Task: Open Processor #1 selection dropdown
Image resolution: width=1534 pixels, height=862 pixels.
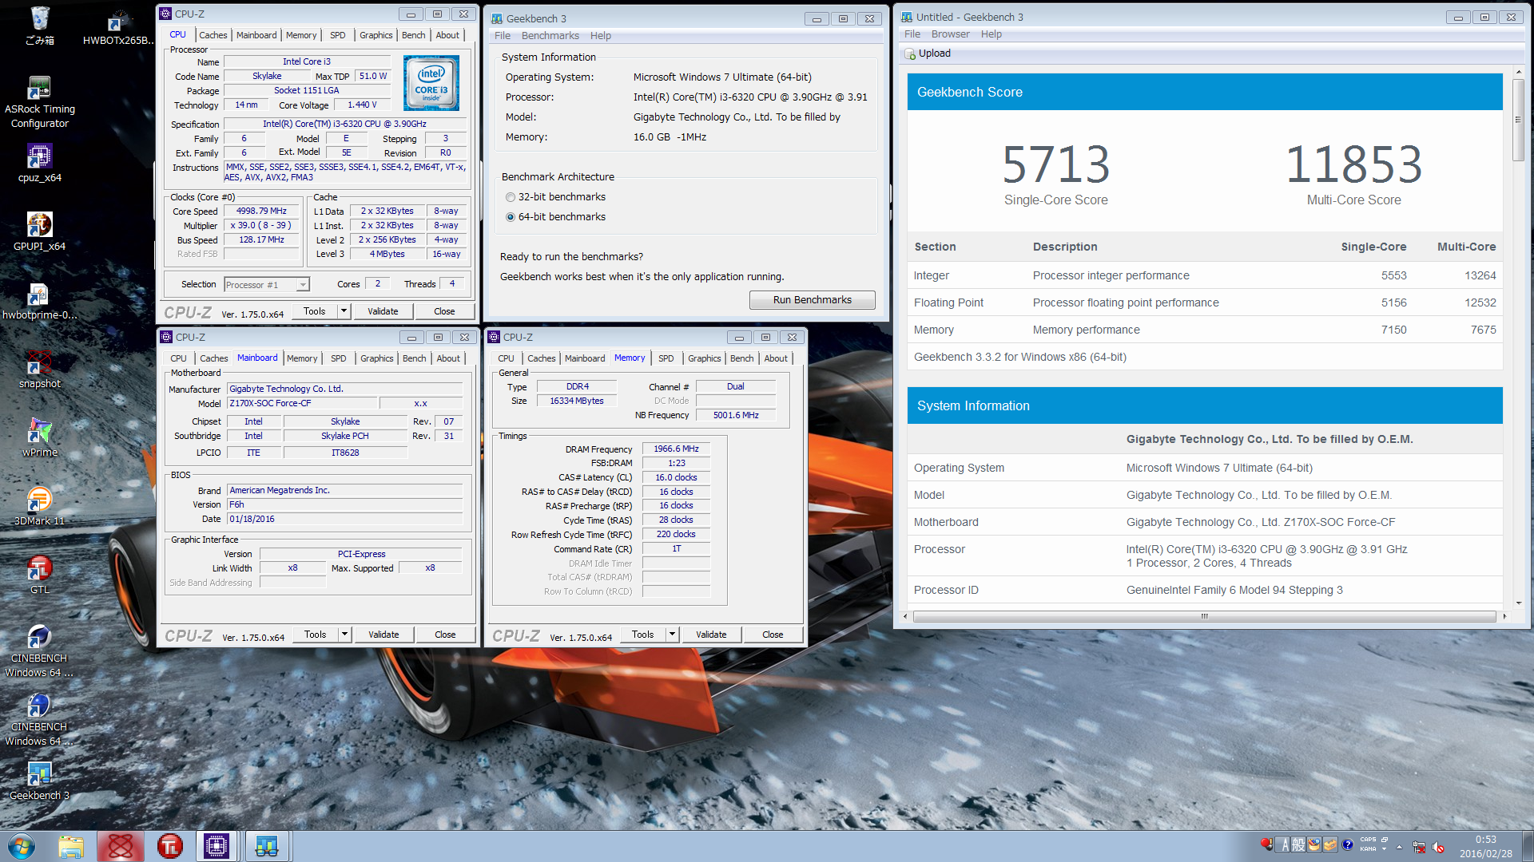Action: (267, 285)
